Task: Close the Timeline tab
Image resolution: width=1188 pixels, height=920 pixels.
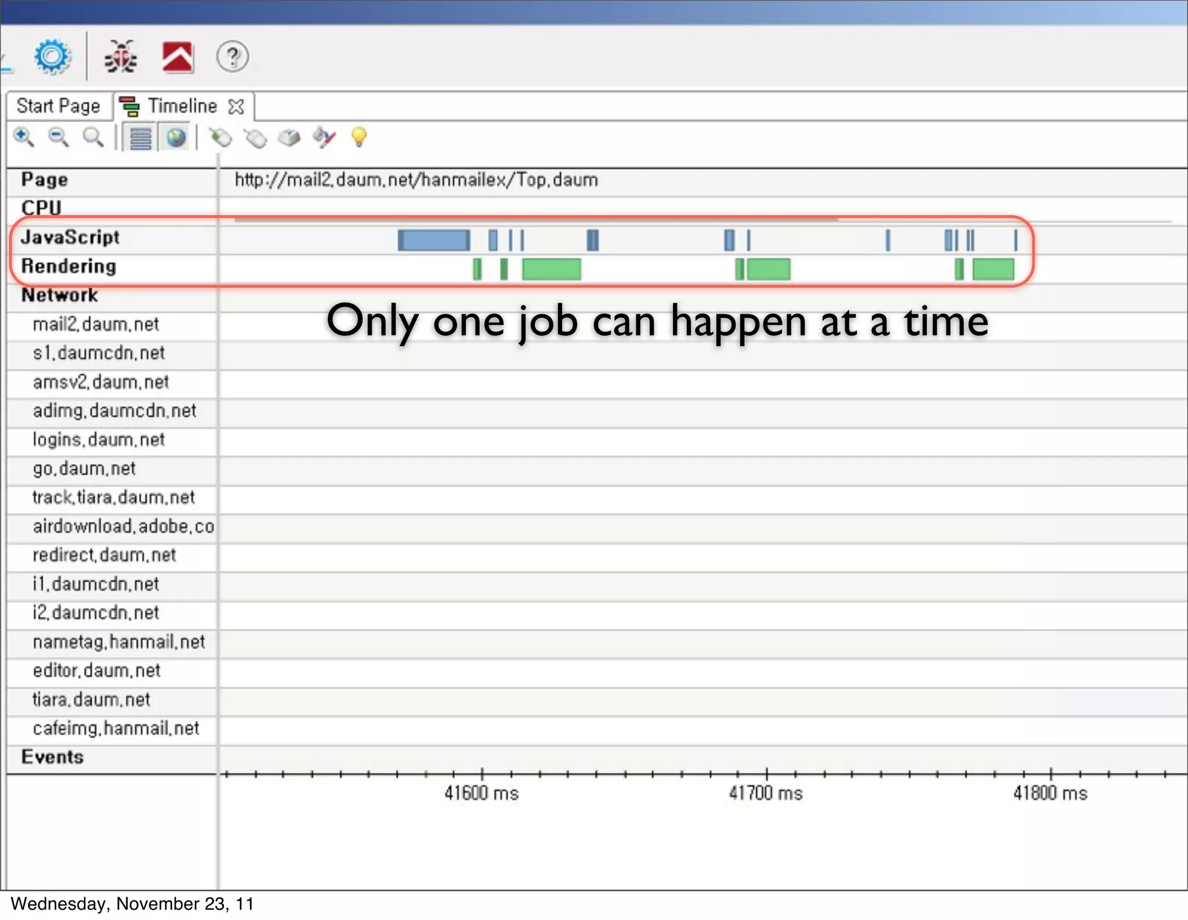Action: [236, 107]
